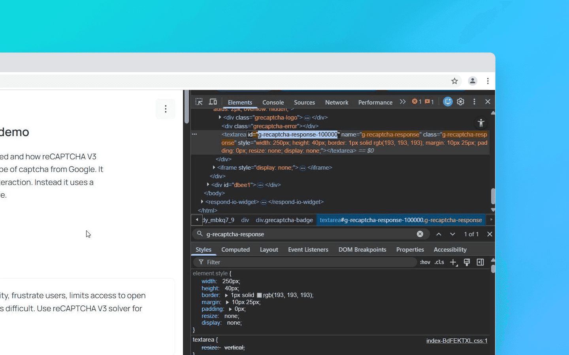Bookmark this page with star icon
The width and height of the screenshot is (569, 355).
455,81
